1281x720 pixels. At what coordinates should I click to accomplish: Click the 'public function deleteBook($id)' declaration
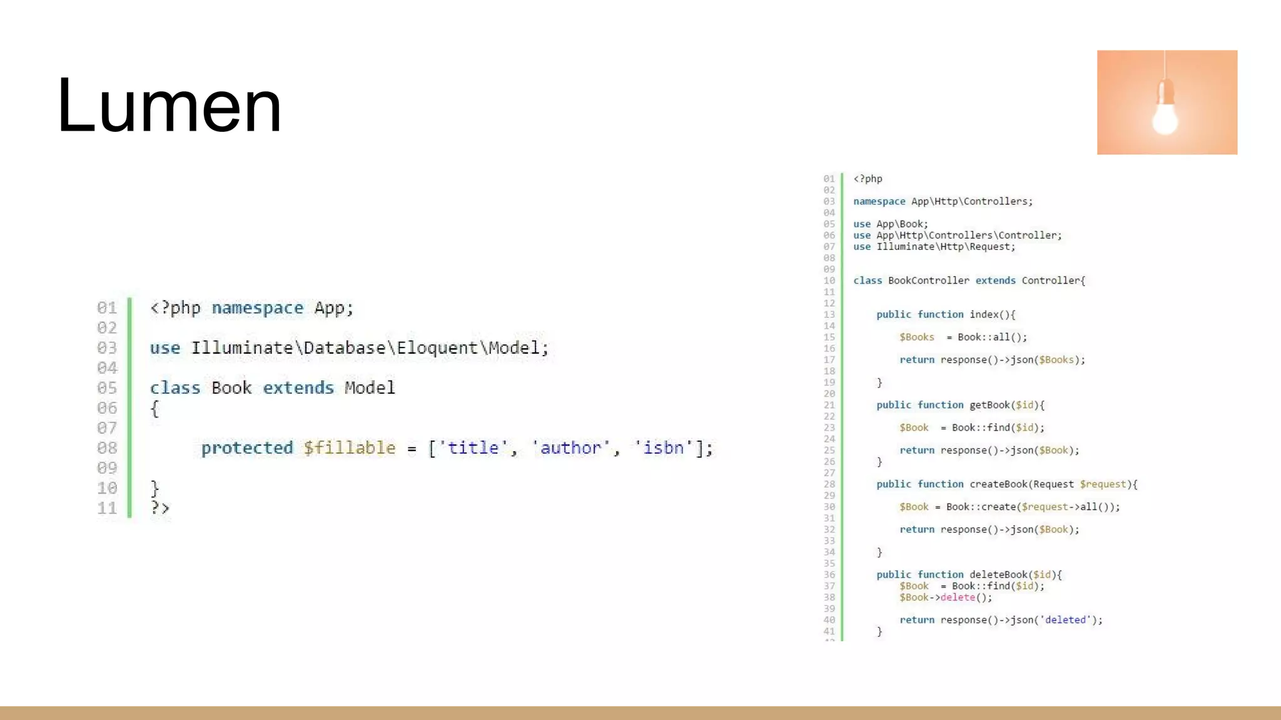pos(969,574)
